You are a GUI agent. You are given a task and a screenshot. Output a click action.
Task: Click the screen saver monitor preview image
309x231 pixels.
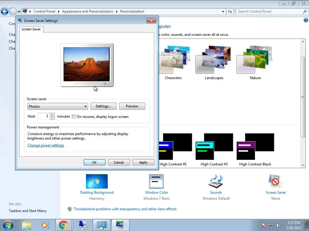click(87, 65)
